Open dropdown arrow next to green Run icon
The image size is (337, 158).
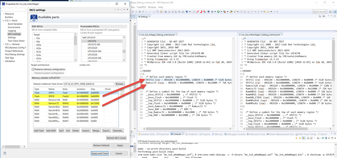221,11
